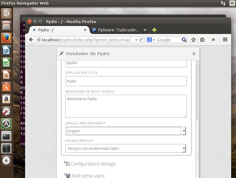This screenshot has width=236, height=178.
Task: Show more tools with the double chevron
Action: (x=213, y=40)
